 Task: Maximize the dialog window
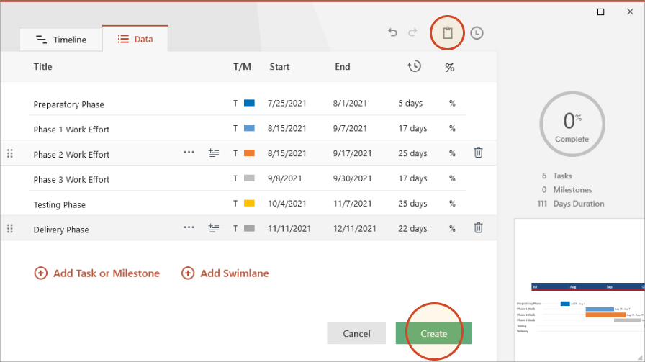pos(600,12)
